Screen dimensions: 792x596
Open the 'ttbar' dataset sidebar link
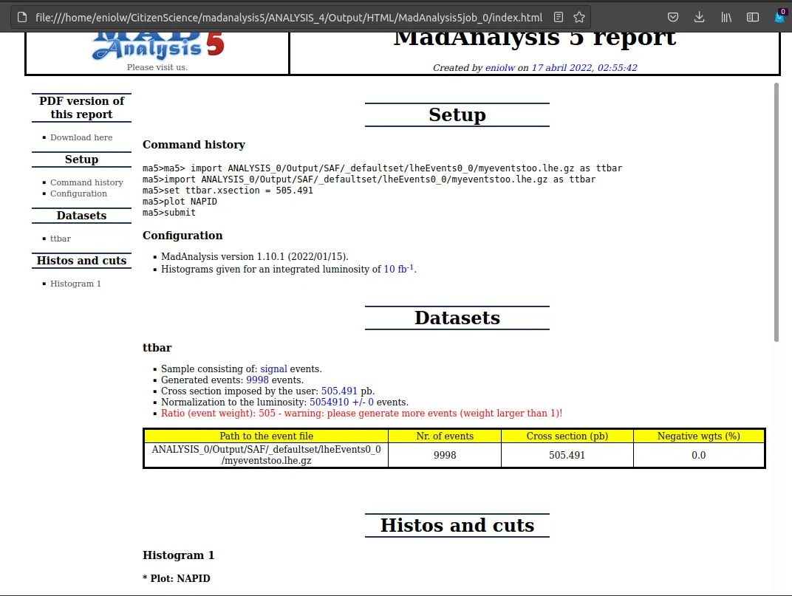[x=60, y=239]
